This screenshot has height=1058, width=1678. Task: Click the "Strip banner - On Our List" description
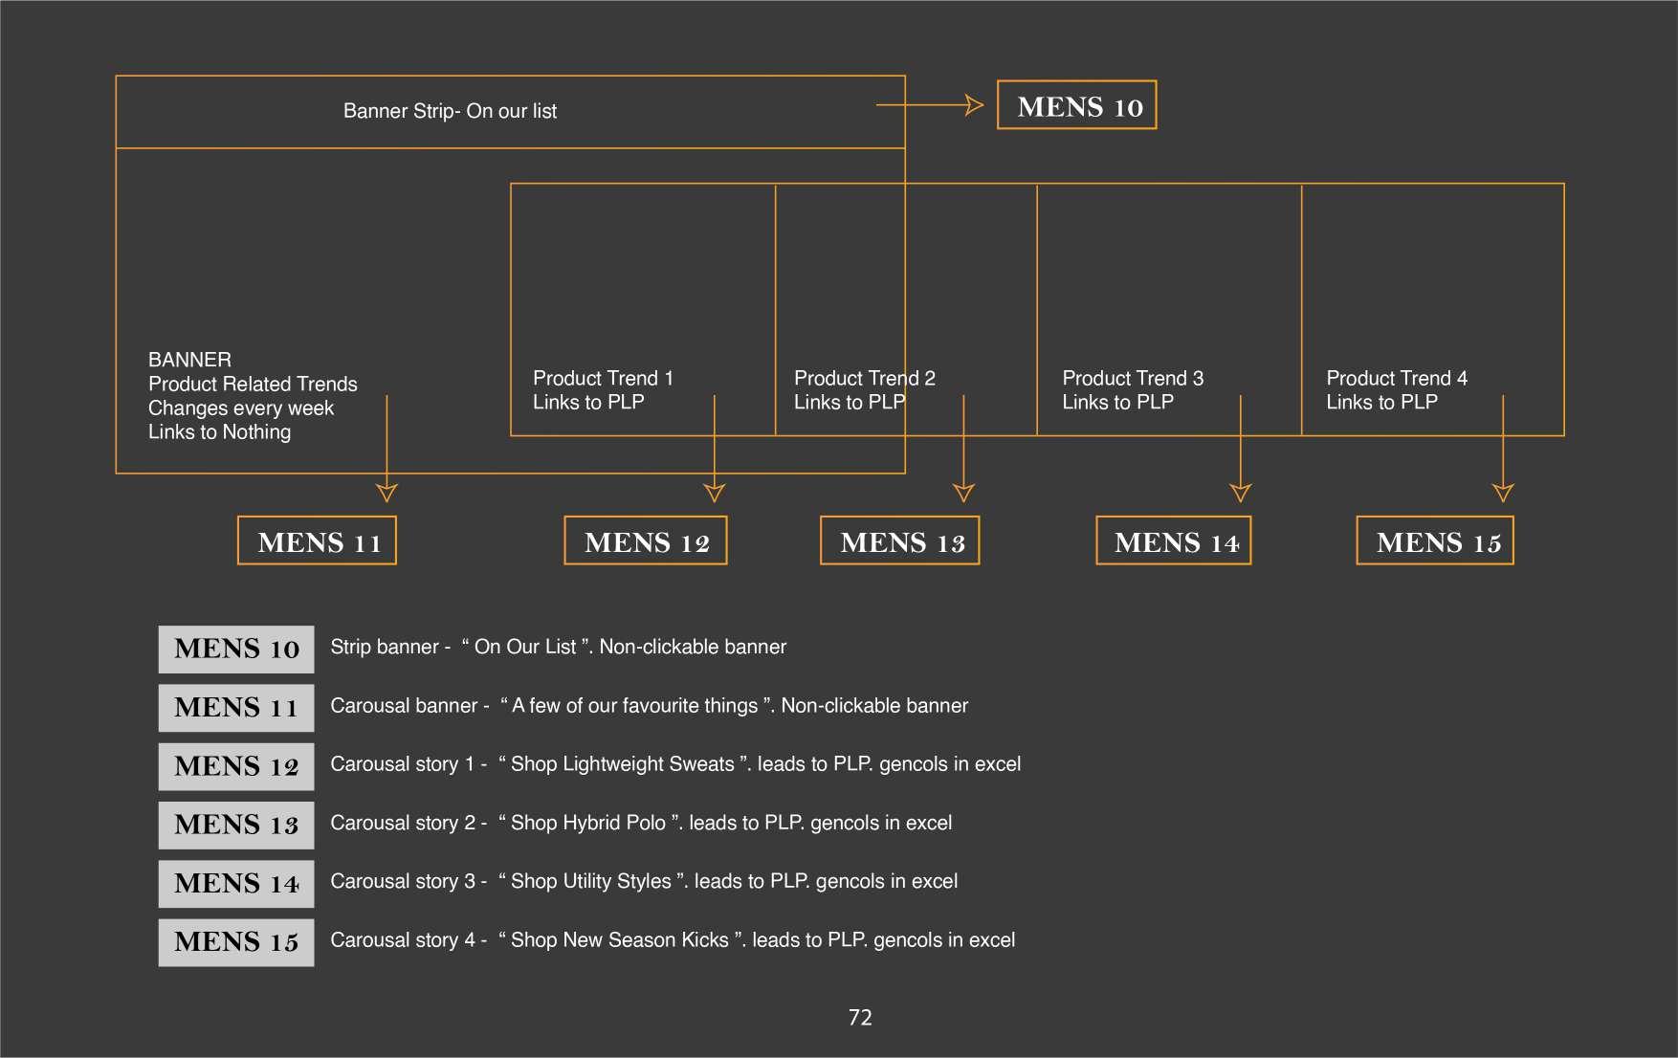pos(559,648)
